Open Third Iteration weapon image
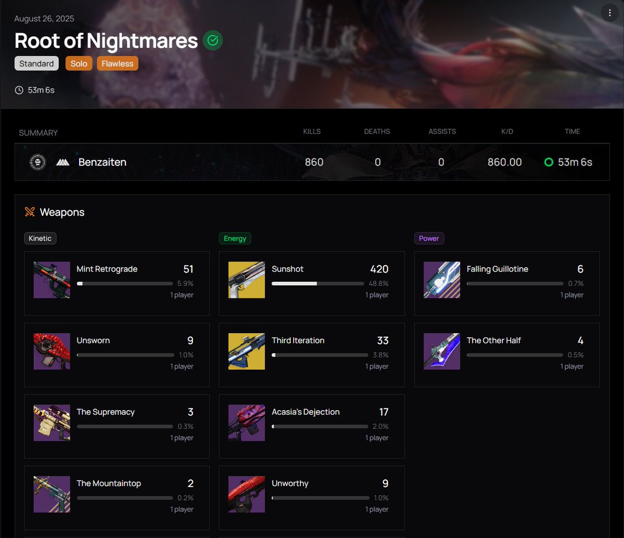 (x=246, y=351)
